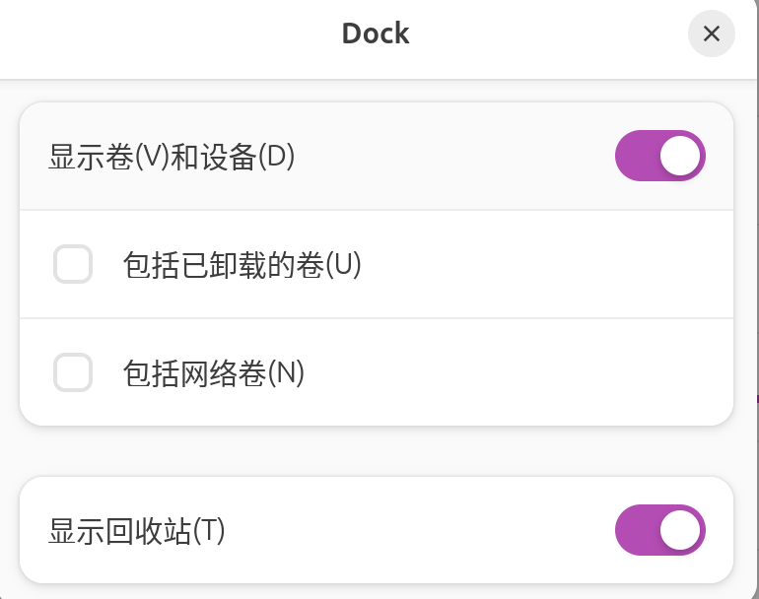Image resolution: width=759 pixels, height=599 pixels.
Task: Click the Dock title in the header
Action: tap(376, 33)
